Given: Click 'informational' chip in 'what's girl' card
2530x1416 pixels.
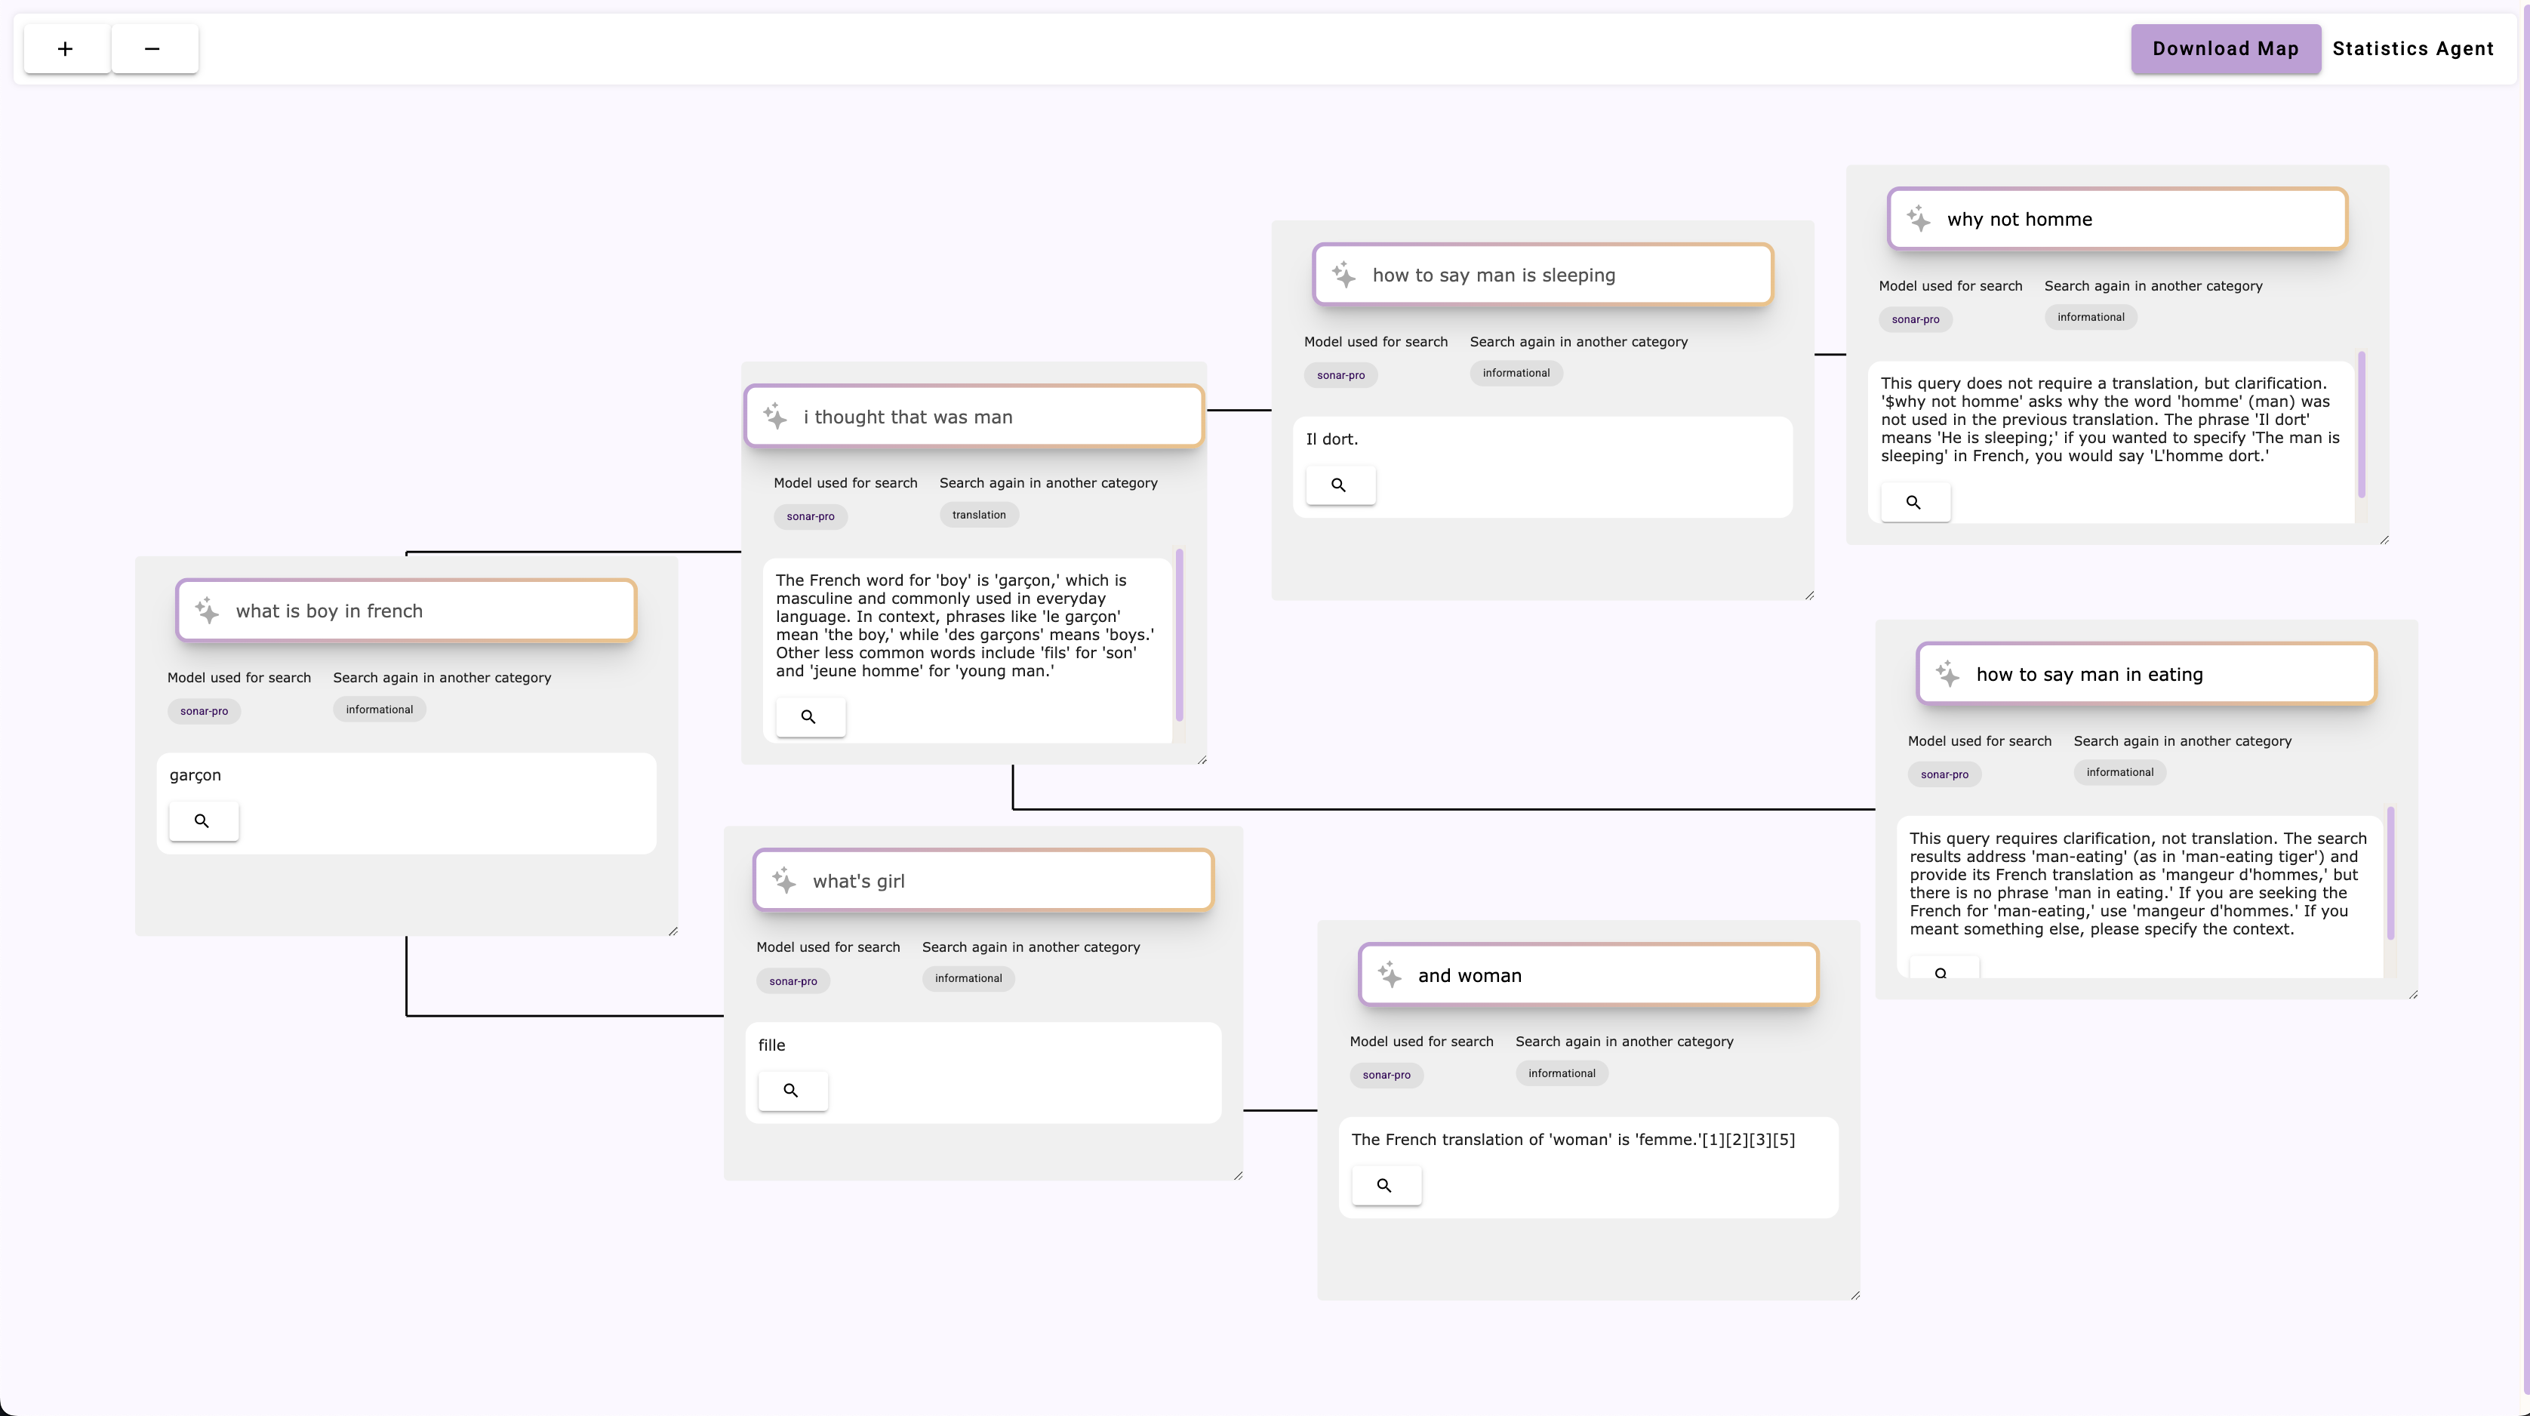Looking at the screenshot, I should pyautogui.click(x=968, y=978).
